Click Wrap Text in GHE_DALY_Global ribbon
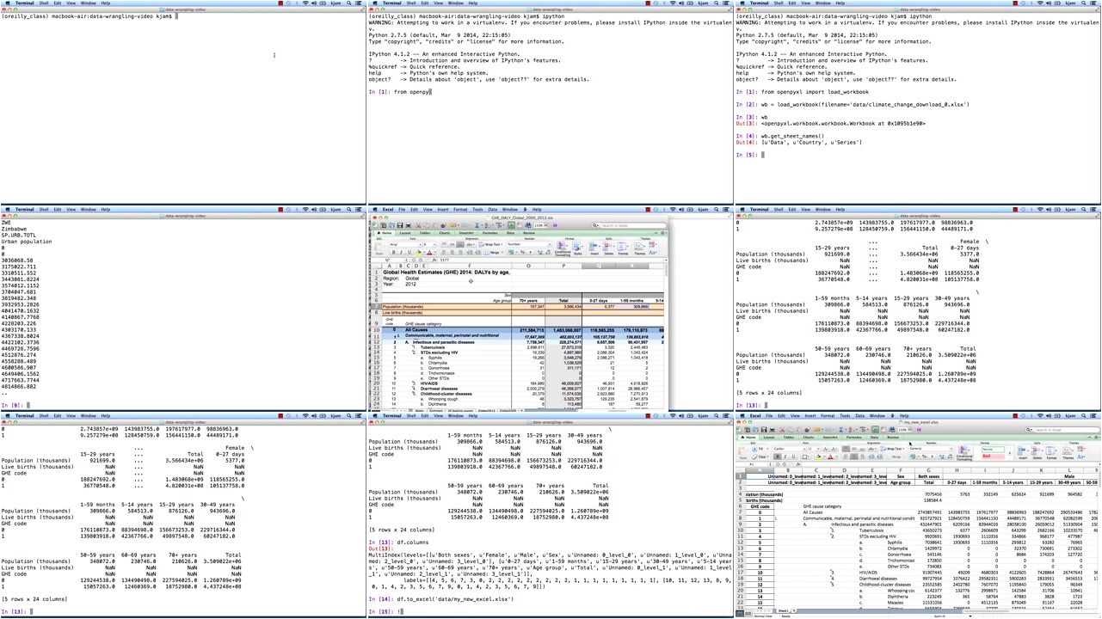The width and height of the screenshot is (1102, 619). pyautogui.click(x=491, y=244)
